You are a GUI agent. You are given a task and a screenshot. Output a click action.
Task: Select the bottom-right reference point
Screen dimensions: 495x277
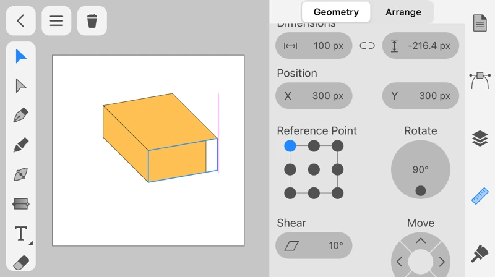coord(337,194)
